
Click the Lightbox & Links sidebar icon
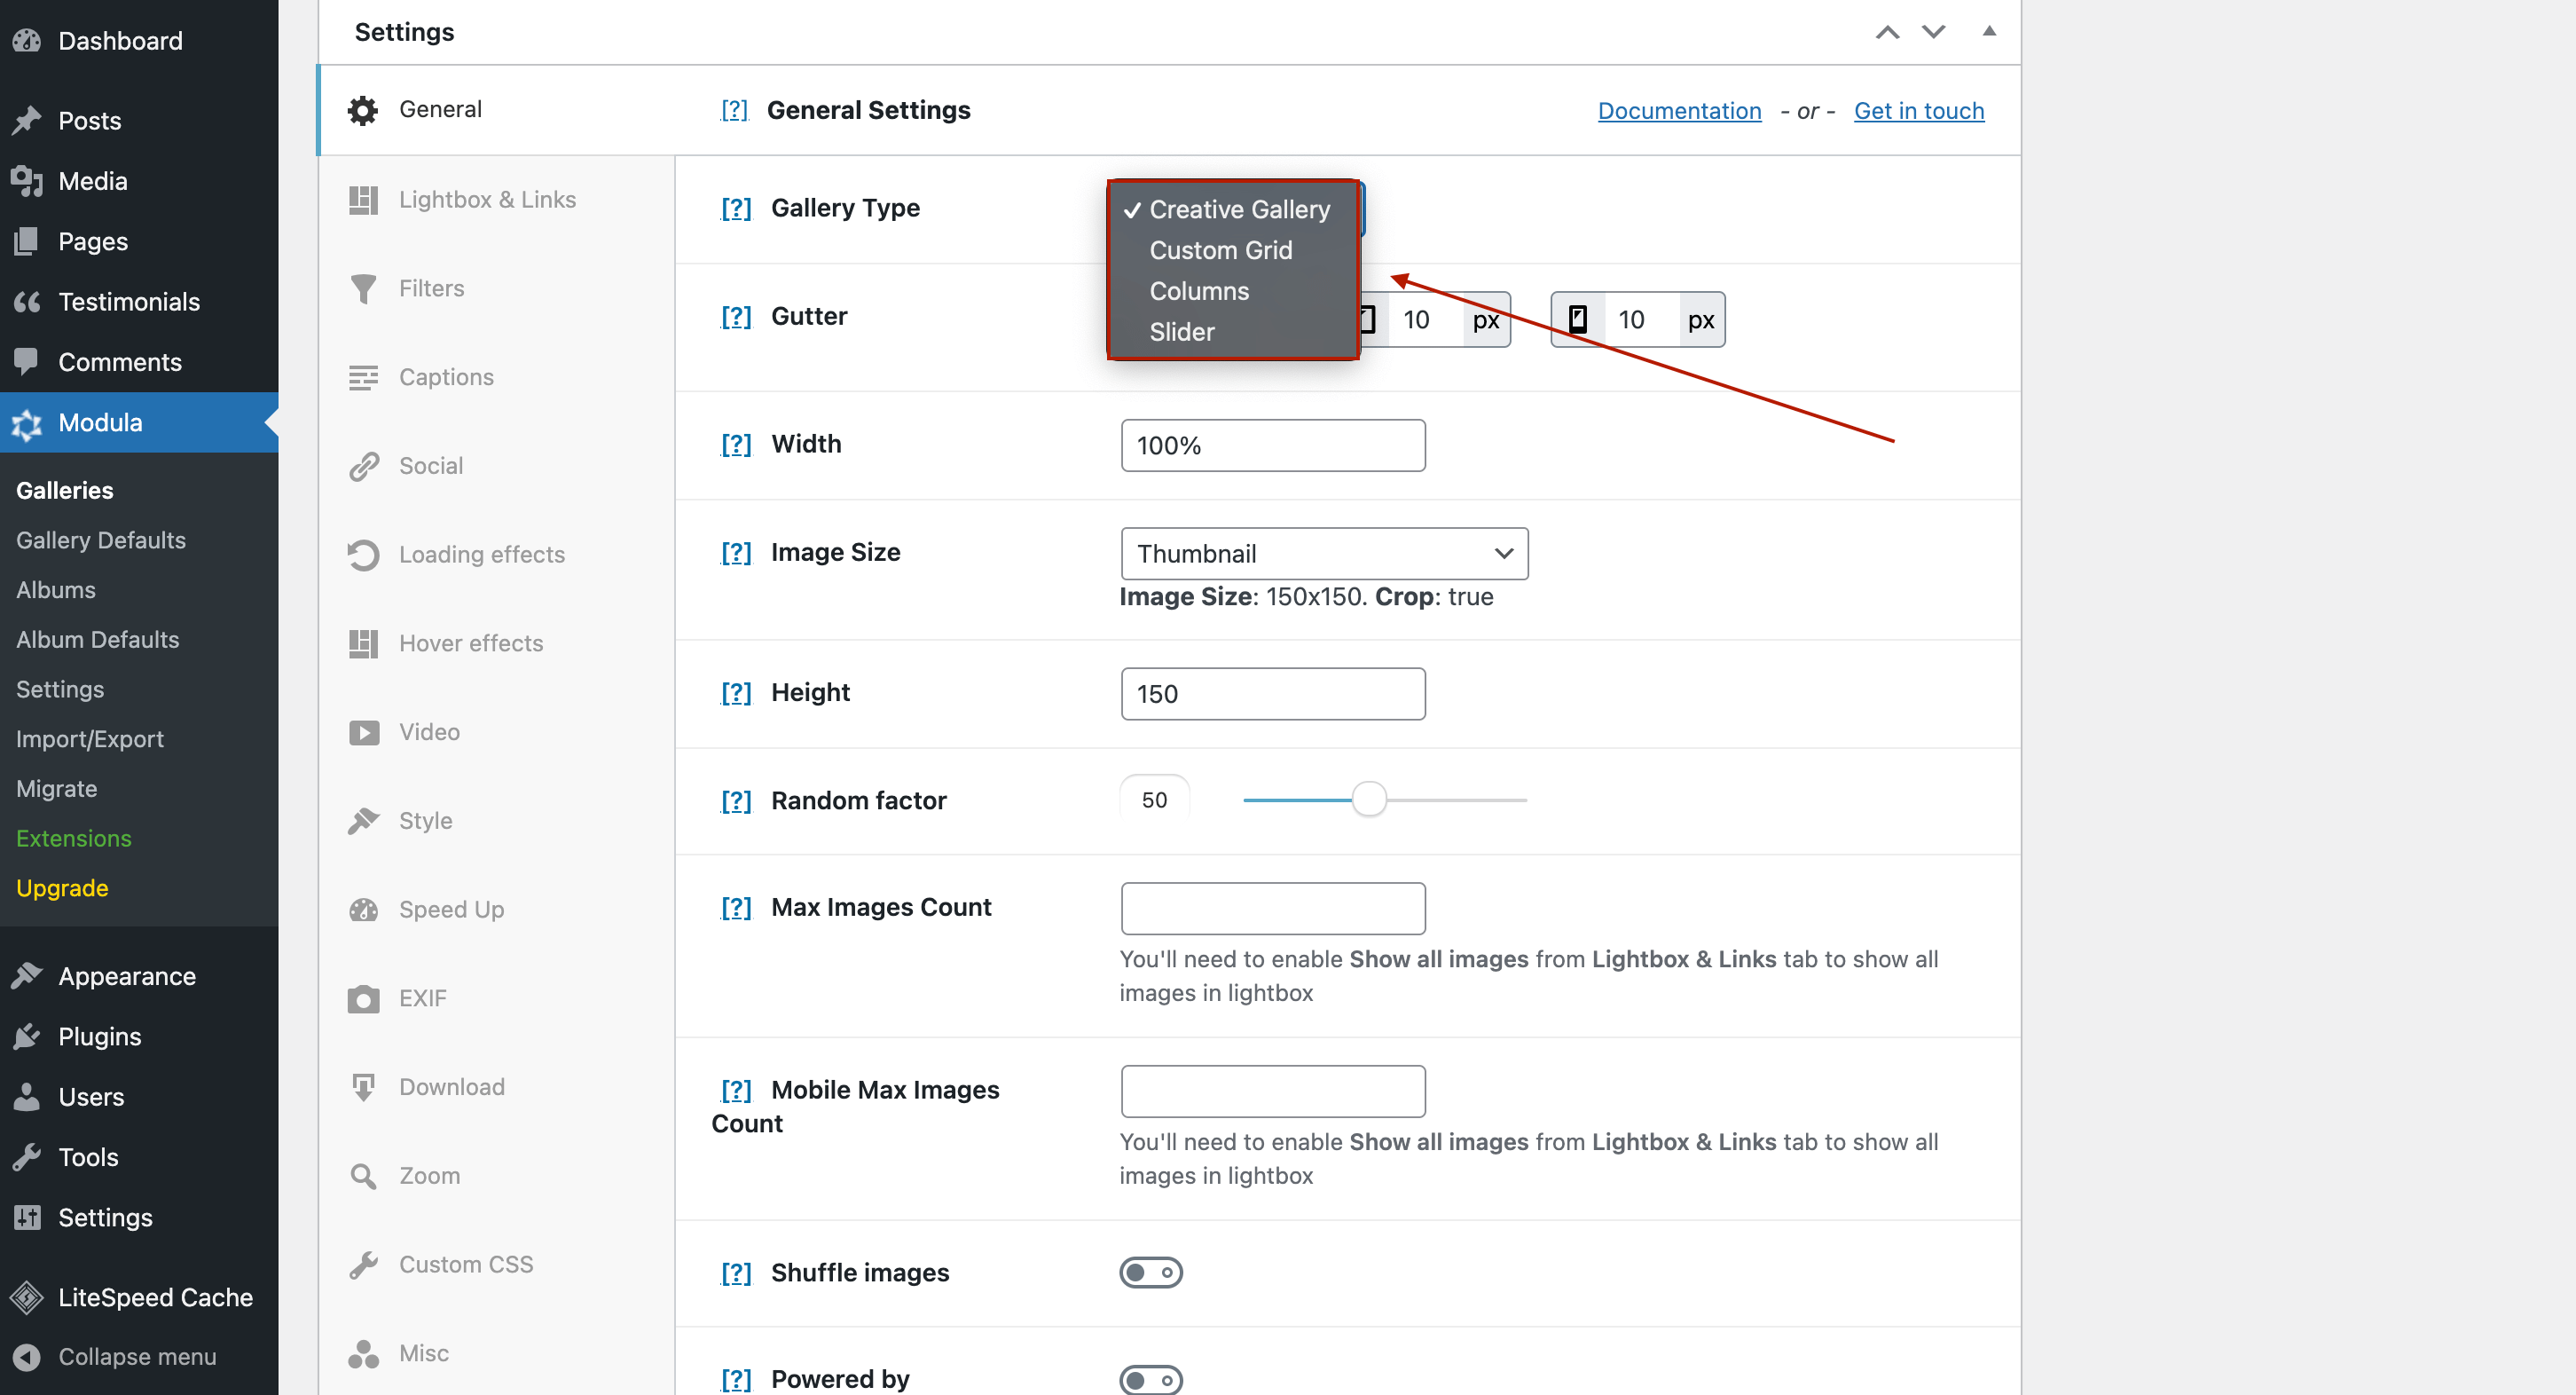[361, 200]
